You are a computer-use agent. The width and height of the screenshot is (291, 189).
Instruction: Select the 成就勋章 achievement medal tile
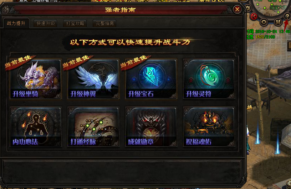(x=151, y=127)
